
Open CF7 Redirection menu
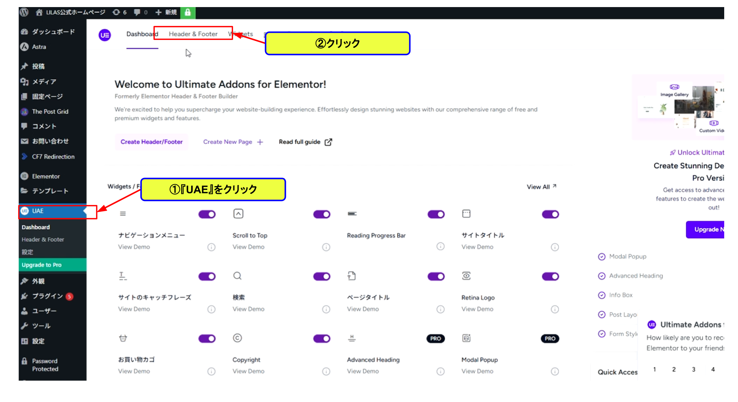point(53,156)
